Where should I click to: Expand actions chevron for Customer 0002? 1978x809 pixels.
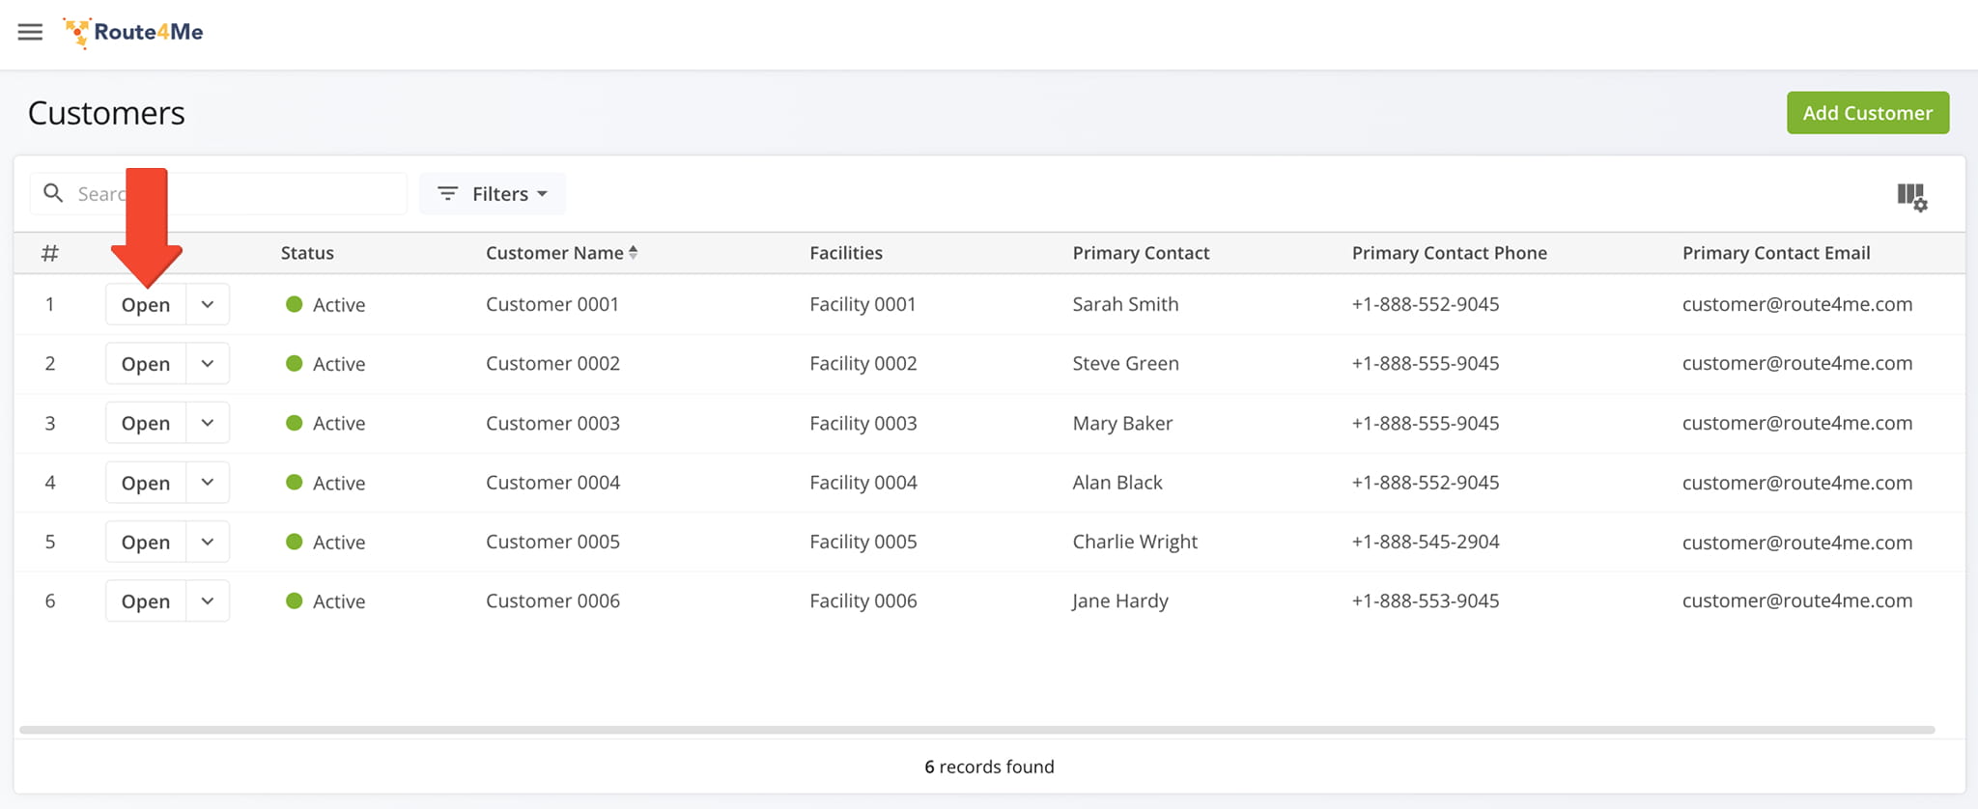208,364
